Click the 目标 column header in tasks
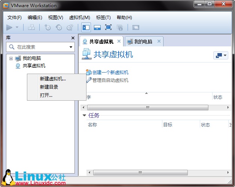The image size is (235, 187). [168, 125]
